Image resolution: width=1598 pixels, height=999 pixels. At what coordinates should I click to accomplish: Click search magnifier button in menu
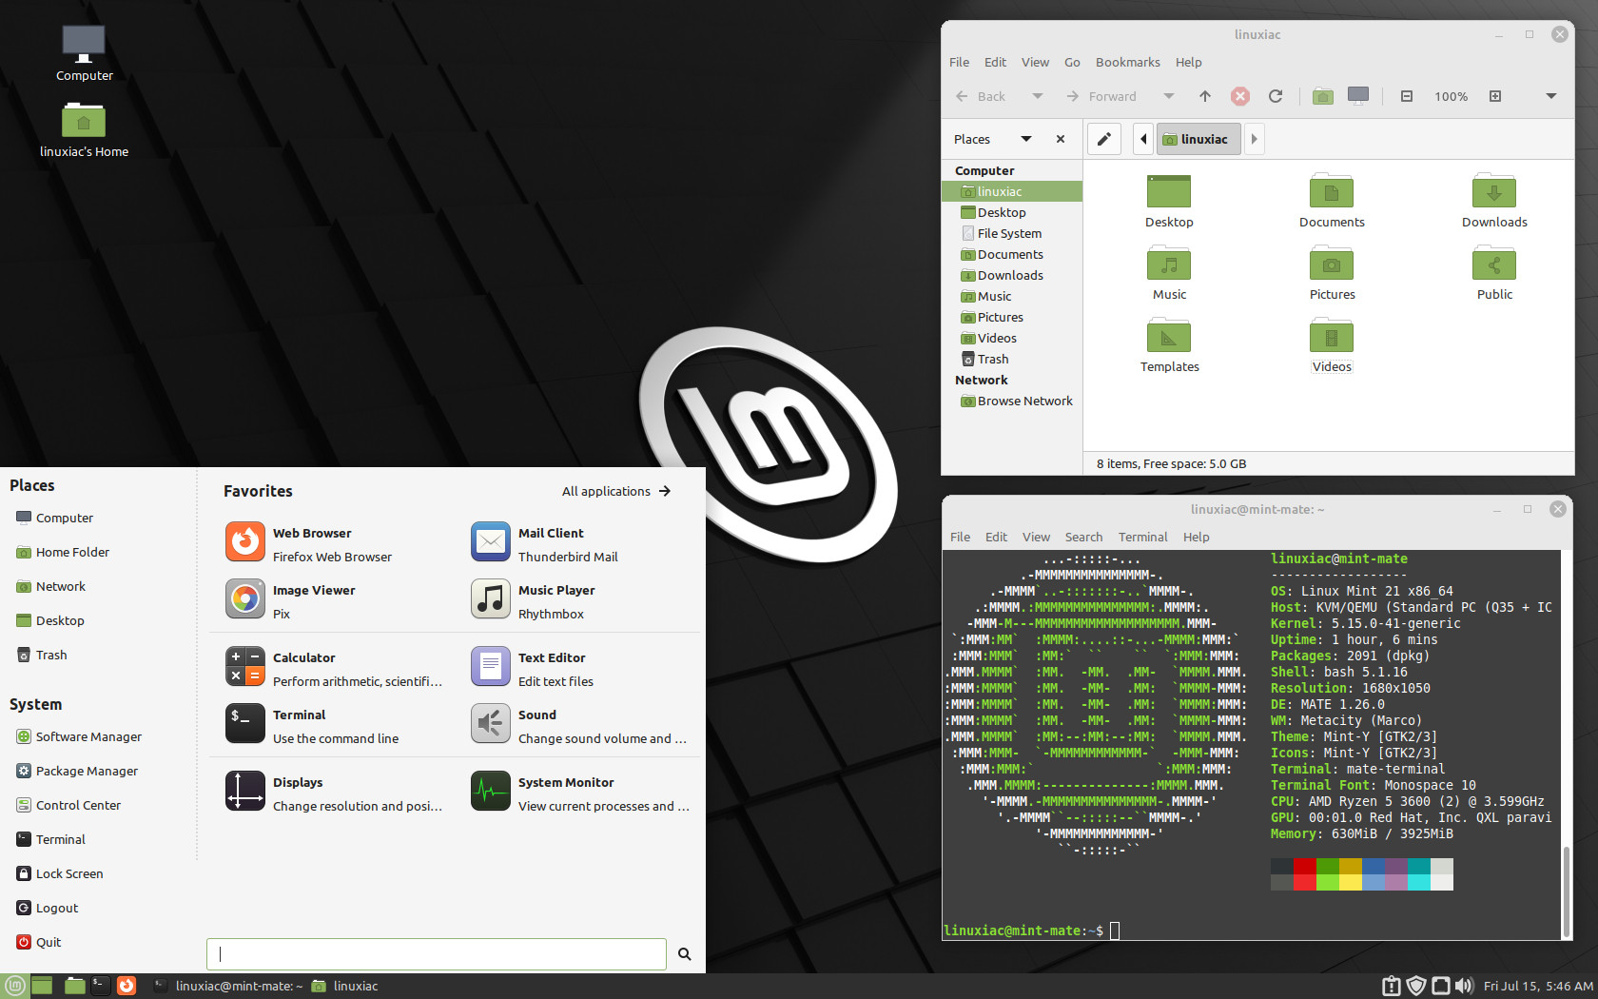point(685,953)
